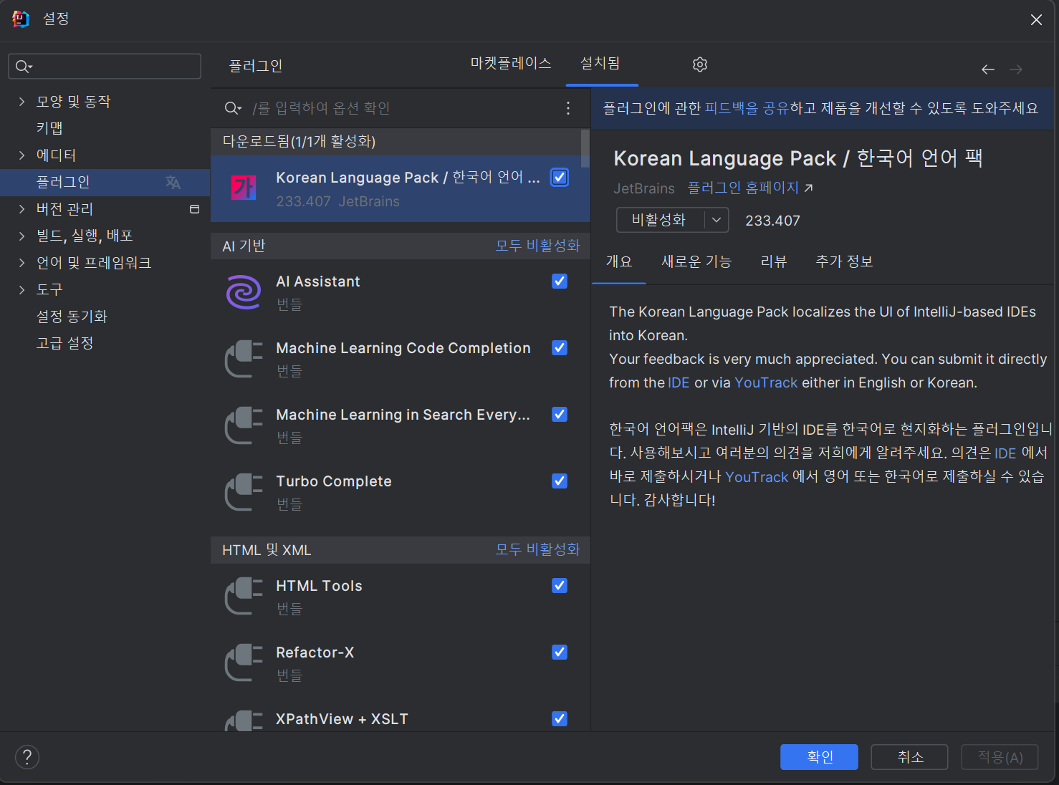1059x785 pixels.
Task: Click the plugin search magnifier icon
Action: pyautogui.click(x=233, y=108)
